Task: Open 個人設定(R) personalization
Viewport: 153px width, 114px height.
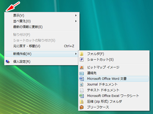Action: (42, 61)
